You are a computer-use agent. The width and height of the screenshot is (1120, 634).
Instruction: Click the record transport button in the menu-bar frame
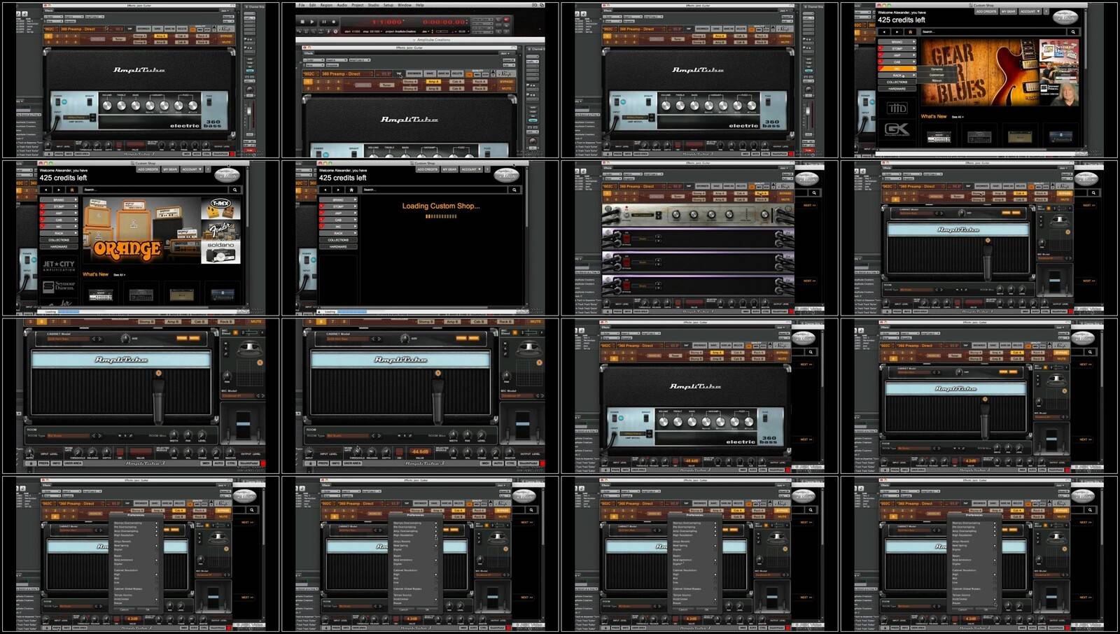[x=334, y=22]
